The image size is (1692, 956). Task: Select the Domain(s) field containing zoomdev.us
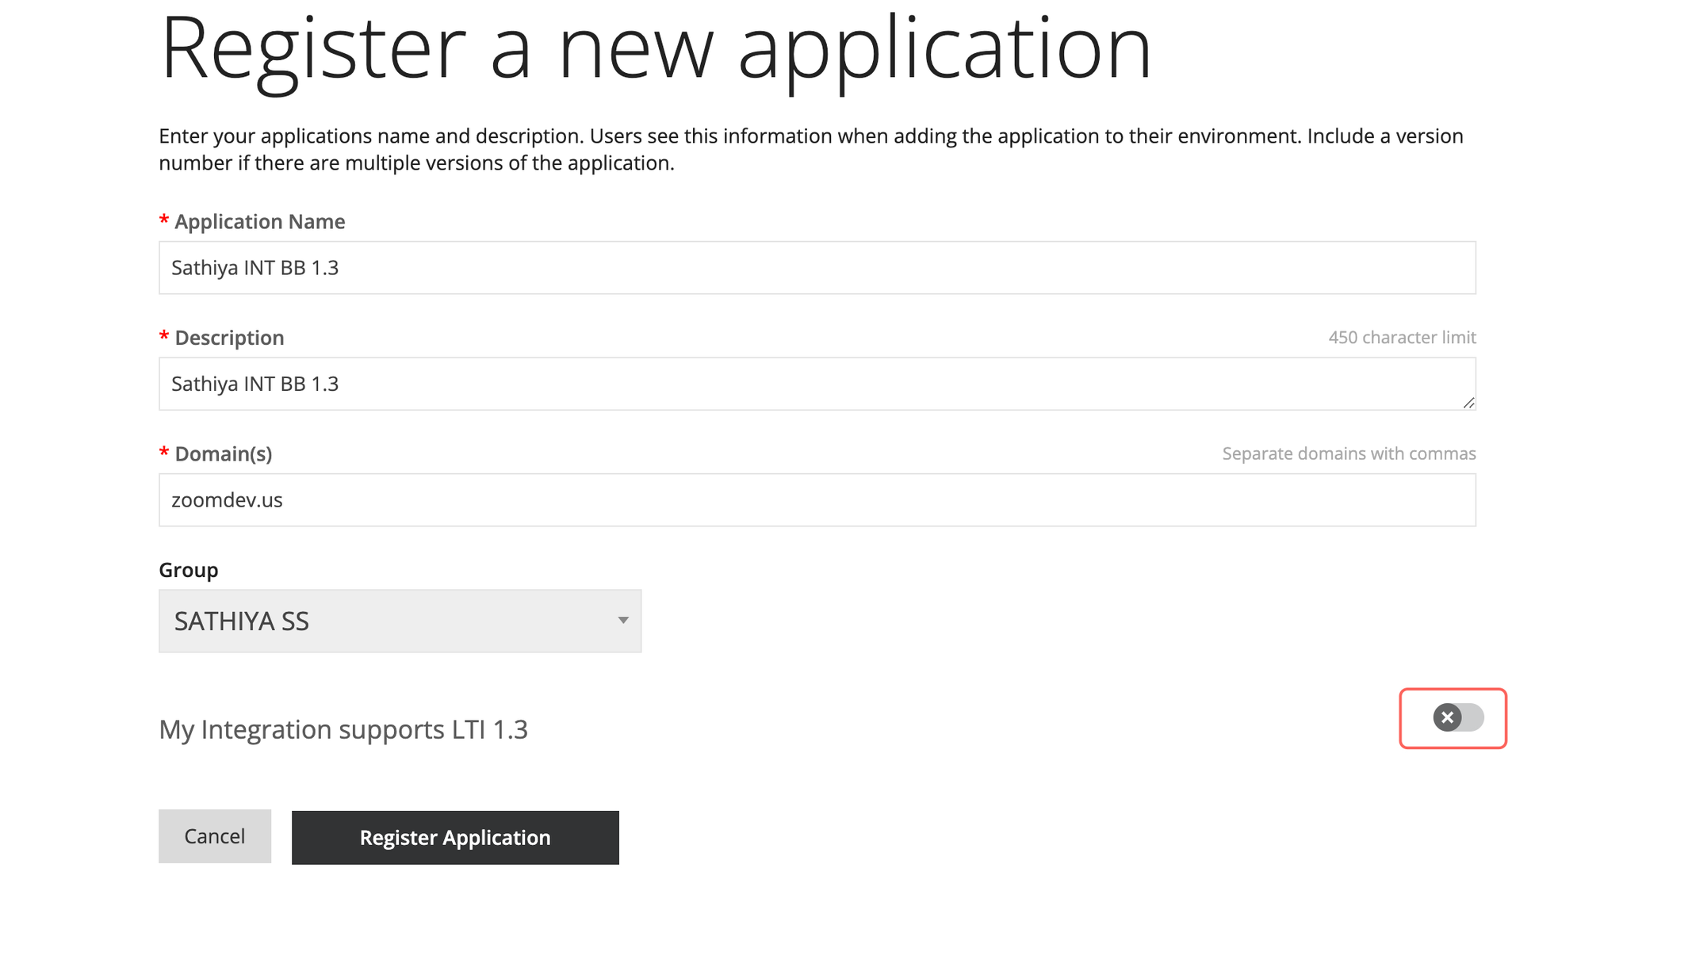point(817,500)
